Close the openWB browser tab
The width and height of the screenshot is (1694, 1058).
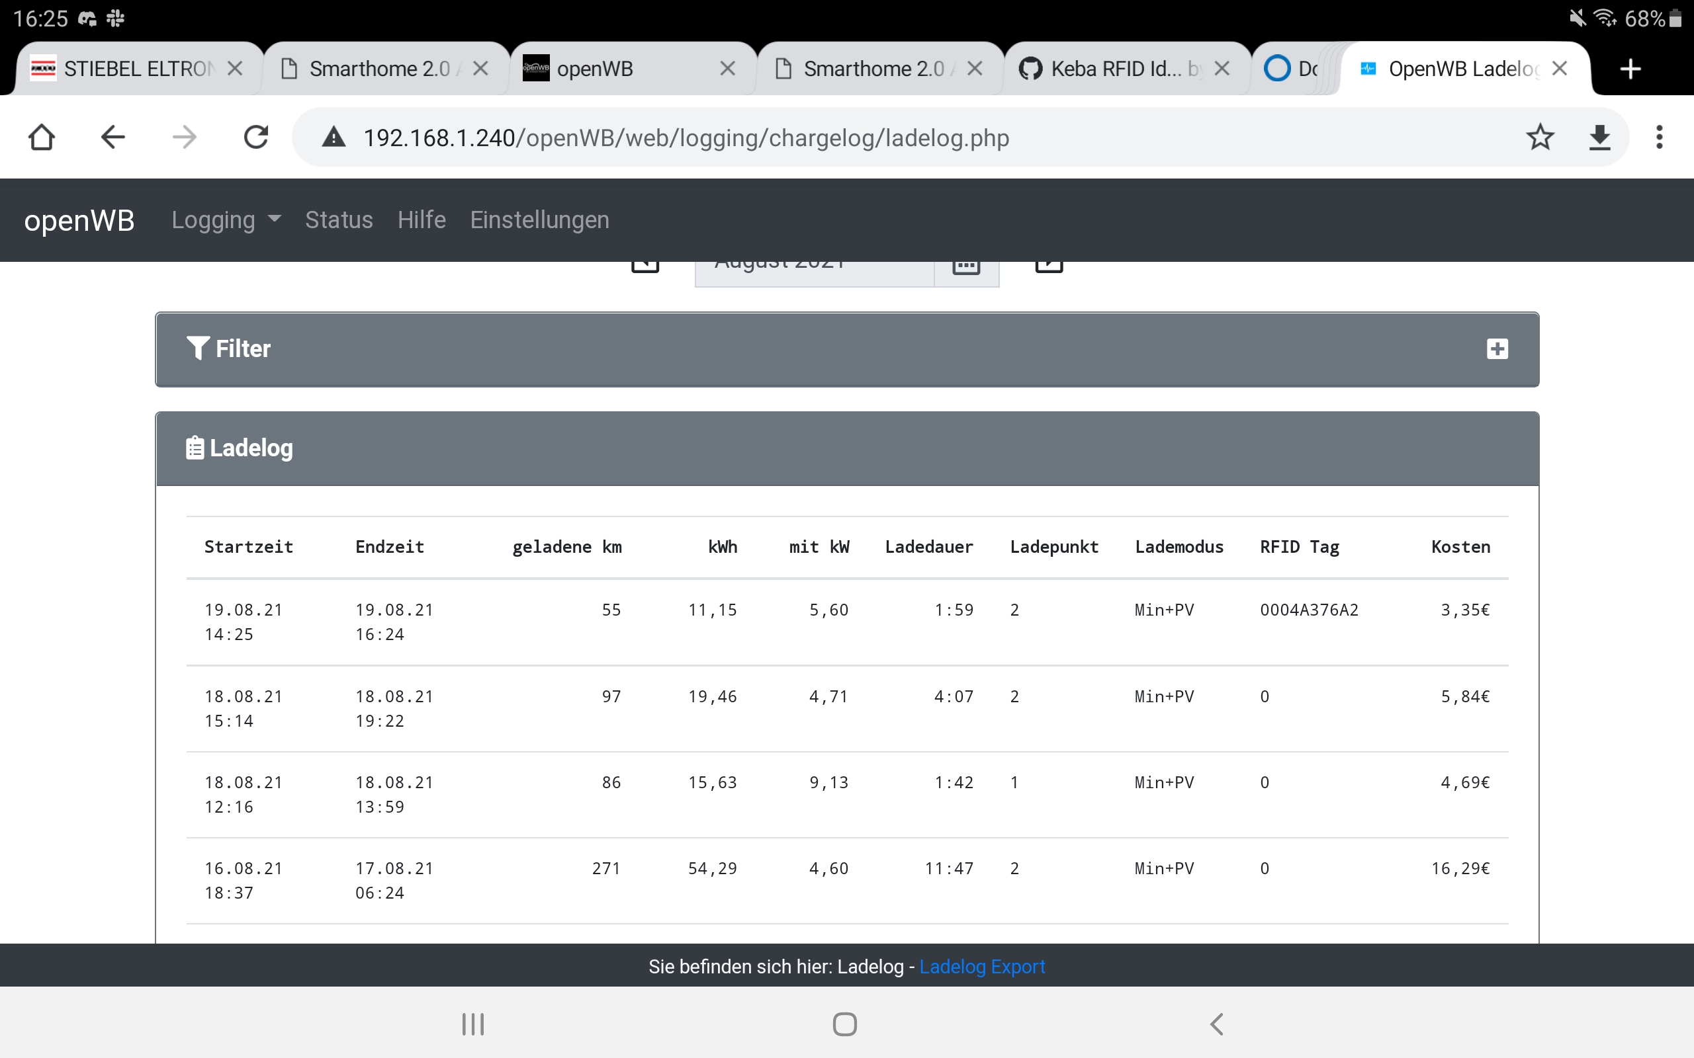[727, 69]
